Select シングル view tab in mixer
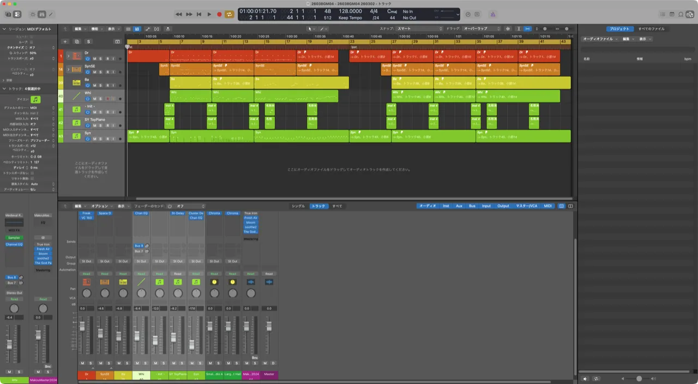Screen dimensions: 698x384 (298, 206)
